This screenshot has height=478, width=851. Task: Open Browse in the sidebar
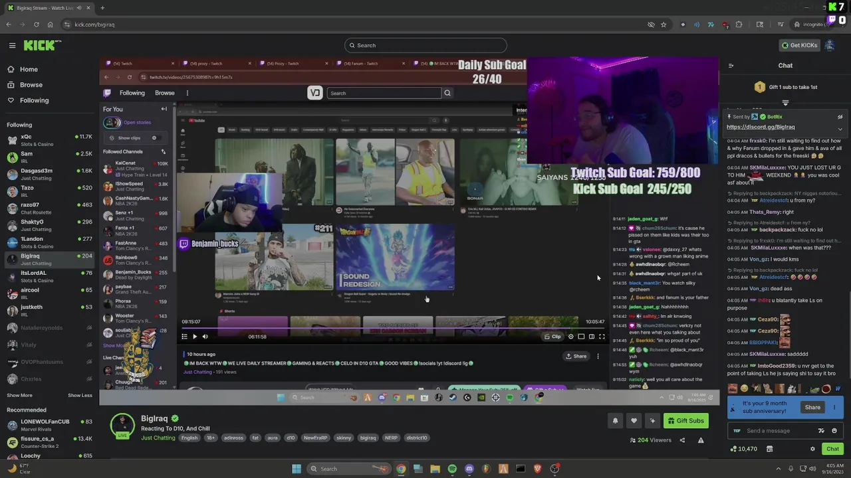pos(31,85)
